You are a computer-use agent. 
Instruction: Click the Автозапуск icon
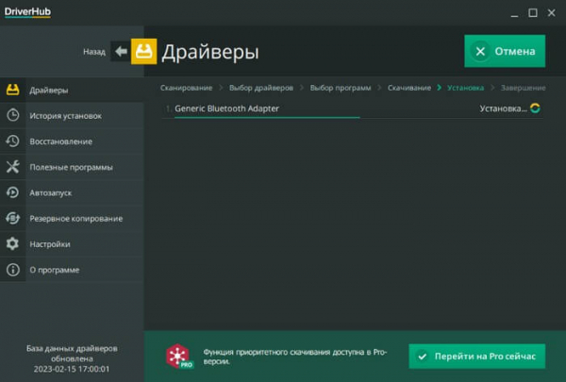pos(12,192)
